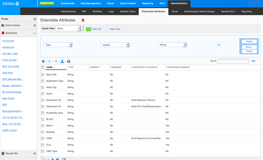Open the equals operator dropdown
The width and height of the screenshot is (263, 160).
point(115,45)
